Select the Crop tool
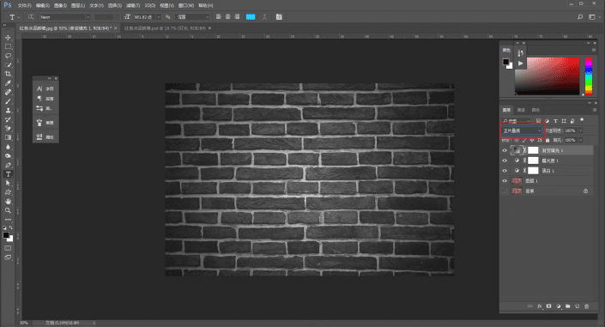 [x=8, y=74]
